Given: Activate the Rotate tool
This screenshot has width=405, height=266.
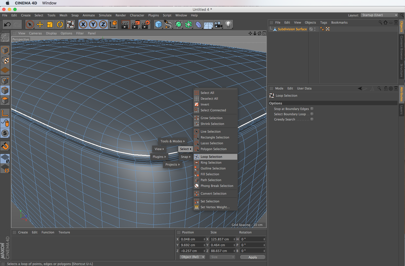Looking at the screenshot, I should (60, 25).
